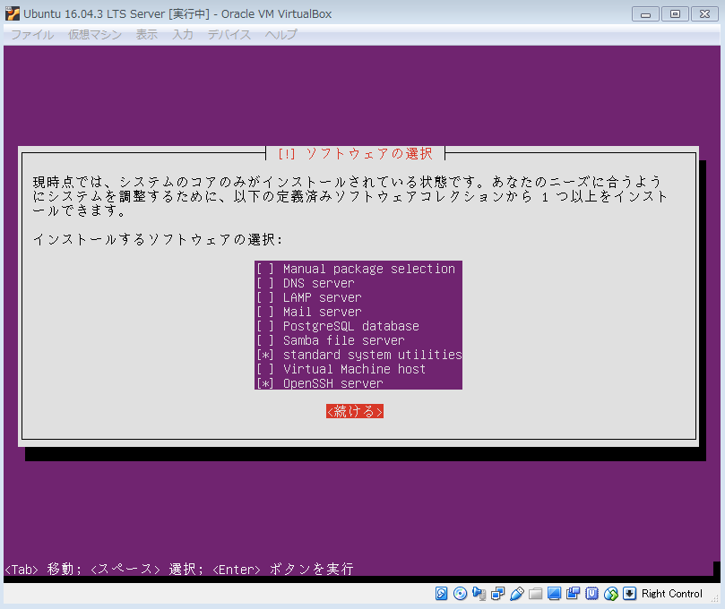Click the keyboard capture arrow icon

coord(630,594)
